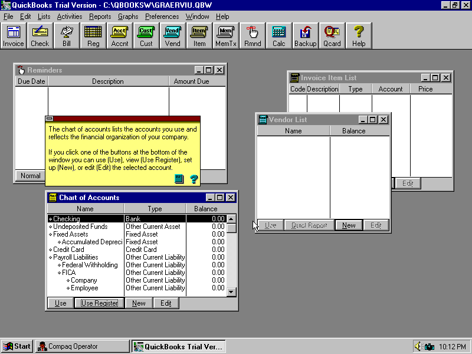Switch to Compaq Operator taskbar button
472x354 pixels.
(83, 346)
